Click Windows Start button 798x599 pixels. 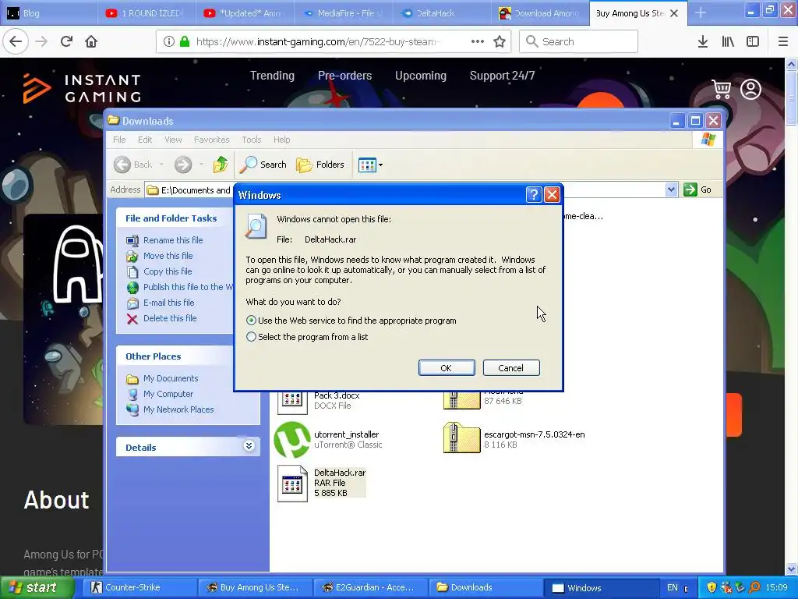(36, 587)
